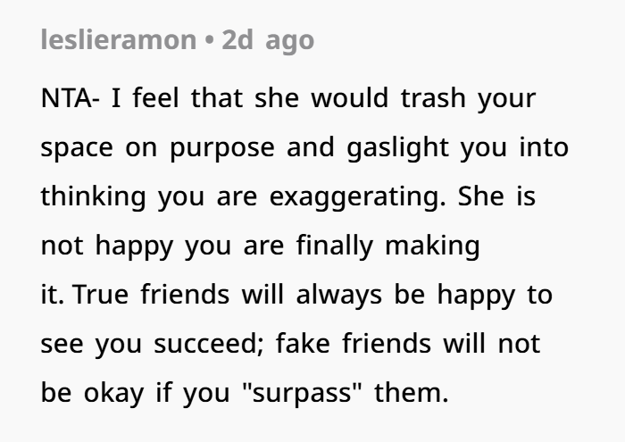Click the word "finally" in the comment

click(335, 246)
